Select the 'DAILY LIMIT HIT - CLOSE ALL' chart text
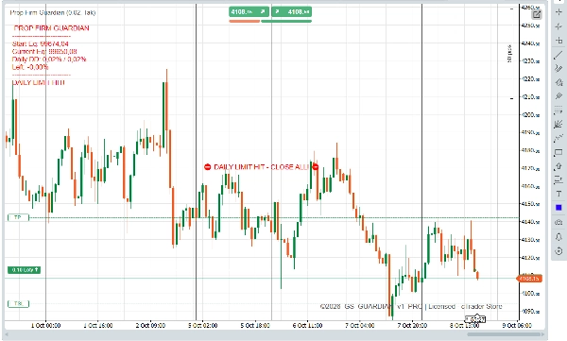Viewport: 567px width, 341px height. (x=261, y=166)
